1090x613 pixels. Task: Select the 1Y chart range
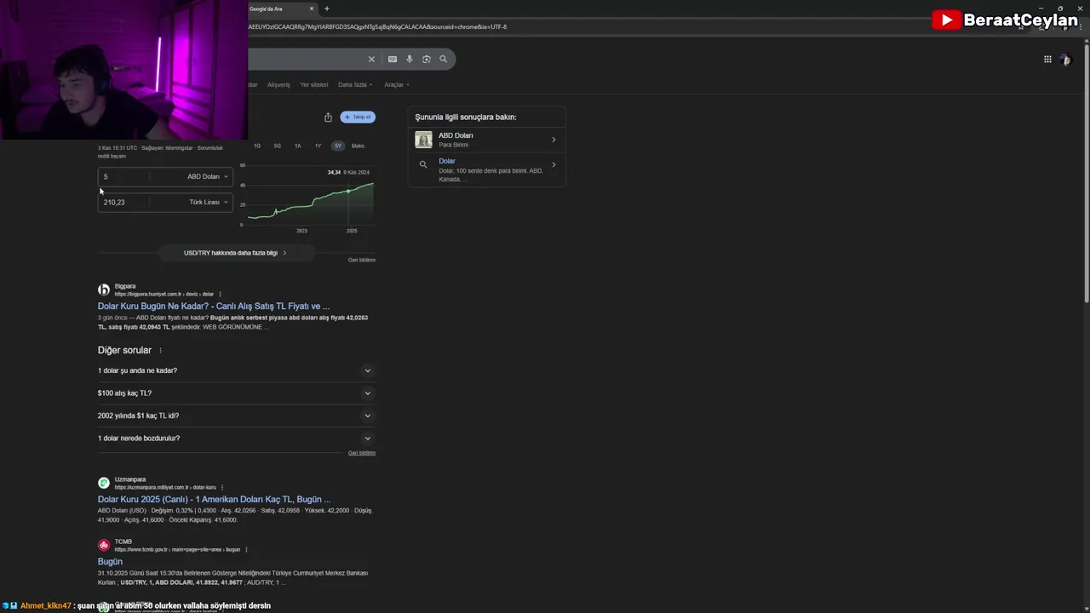pyautogui.click(x=318, y=146)
